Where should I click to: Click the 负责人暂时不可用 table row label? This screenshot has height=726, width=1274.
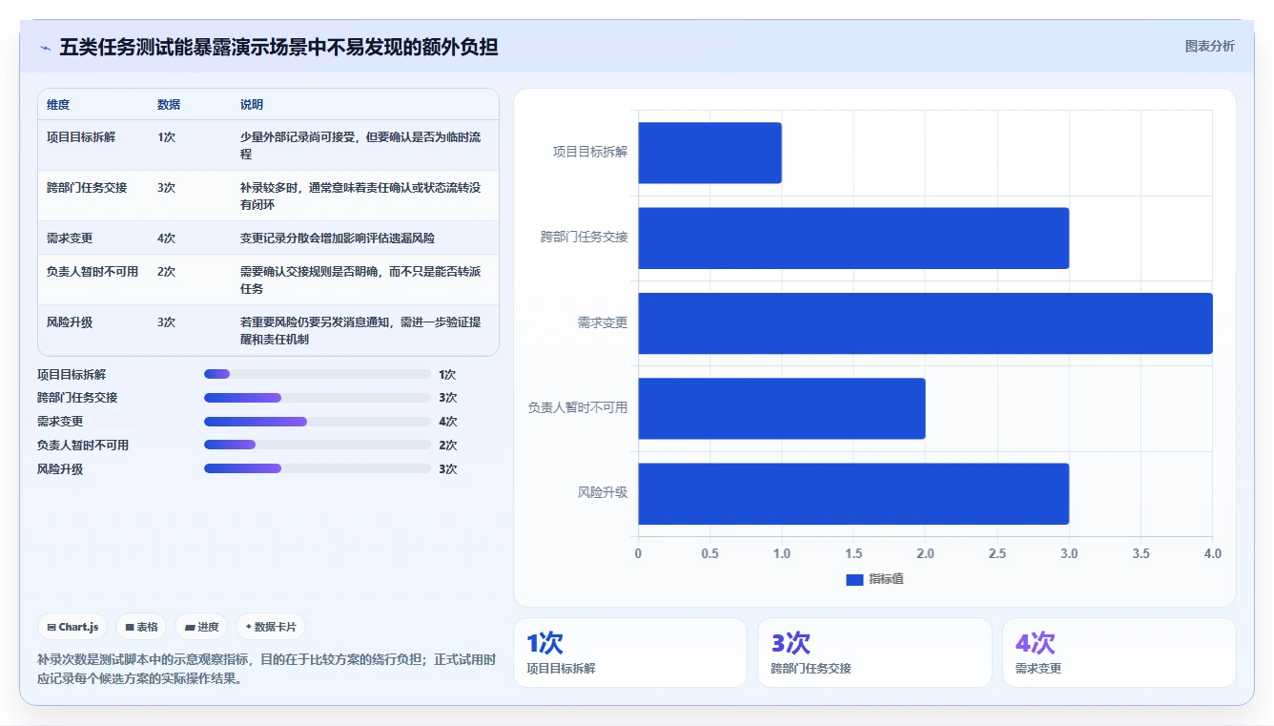[92, 271]
